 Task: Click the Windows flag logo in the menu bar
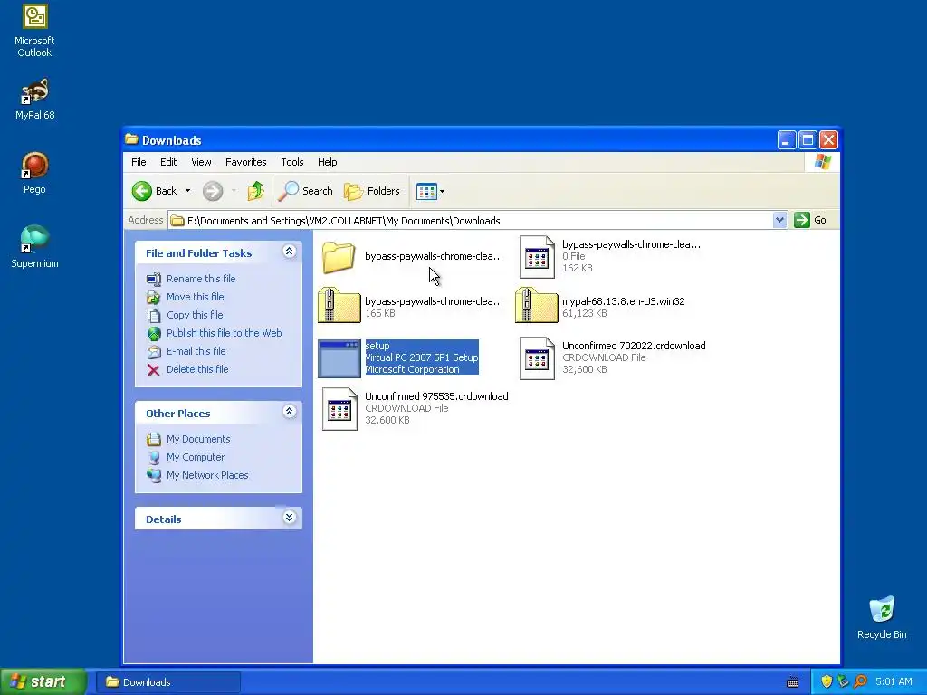[822, 162]
